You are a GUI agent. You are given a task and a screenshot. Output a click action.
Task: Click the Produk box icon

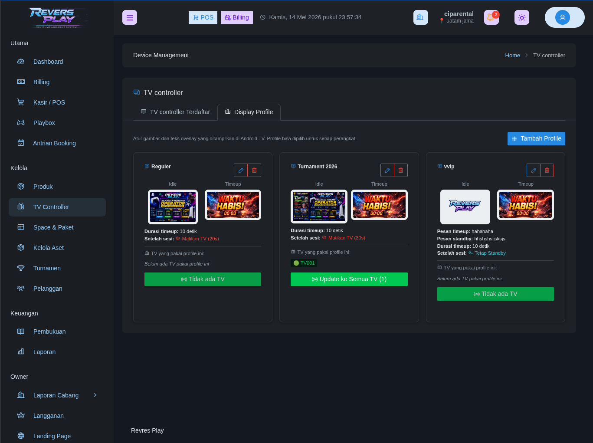(21, 186)
